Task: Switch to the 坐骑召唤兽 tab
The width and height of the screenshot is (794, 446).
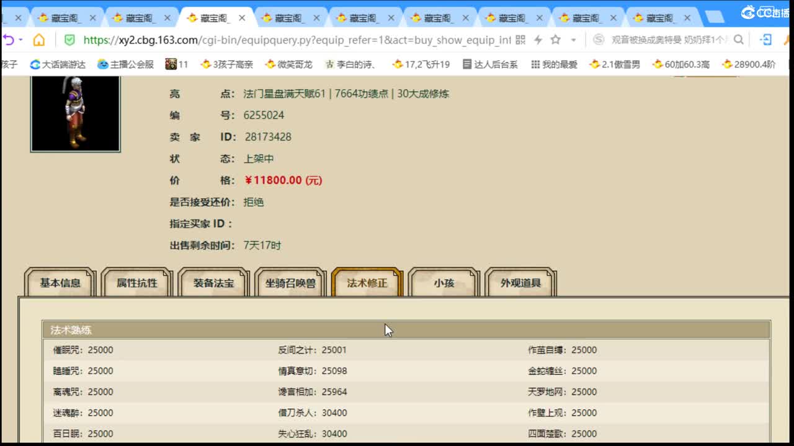Action: [x=290, y=283]
